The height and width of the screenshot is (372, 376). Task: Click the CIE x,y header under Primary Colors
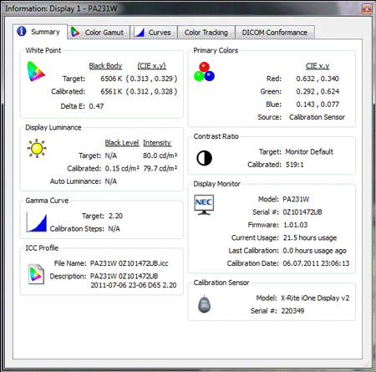(x=318, y=66)
